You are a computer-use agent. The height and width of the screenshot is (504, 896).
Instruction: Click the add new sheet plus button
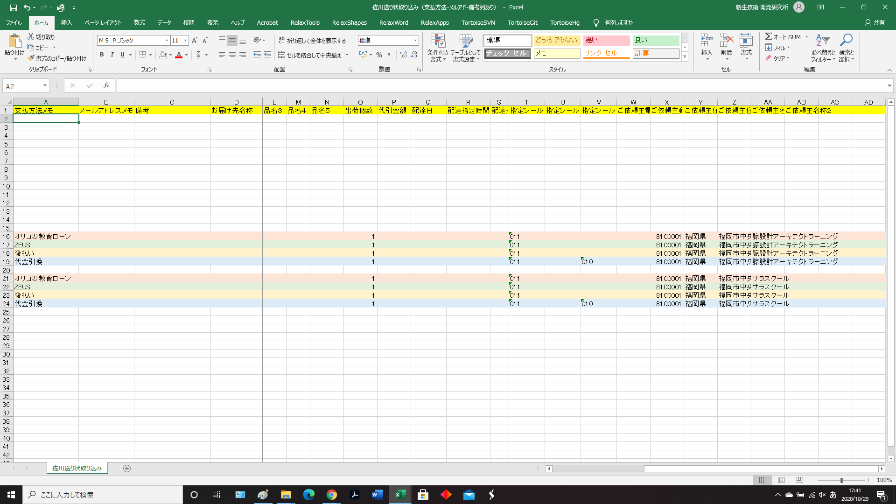127,469
